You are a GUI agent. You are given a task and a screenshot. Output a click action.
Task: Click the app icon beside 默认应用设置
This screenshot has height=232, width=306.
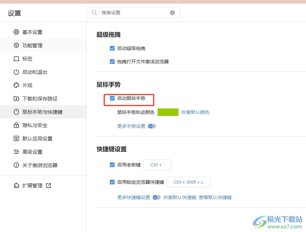(x=16, y=138)
